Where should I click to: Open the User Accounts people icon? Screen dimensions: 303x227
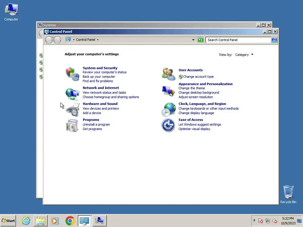tap(168, 74)
